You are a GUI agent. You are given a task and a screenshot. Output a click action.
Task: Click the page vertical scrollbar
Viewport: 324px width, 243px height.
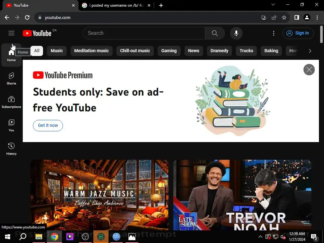[x=321, y=34]
